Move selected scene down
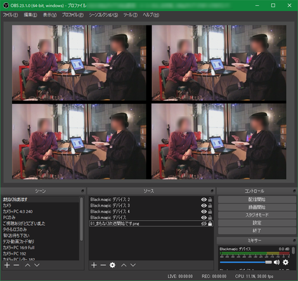 [37, 265]
